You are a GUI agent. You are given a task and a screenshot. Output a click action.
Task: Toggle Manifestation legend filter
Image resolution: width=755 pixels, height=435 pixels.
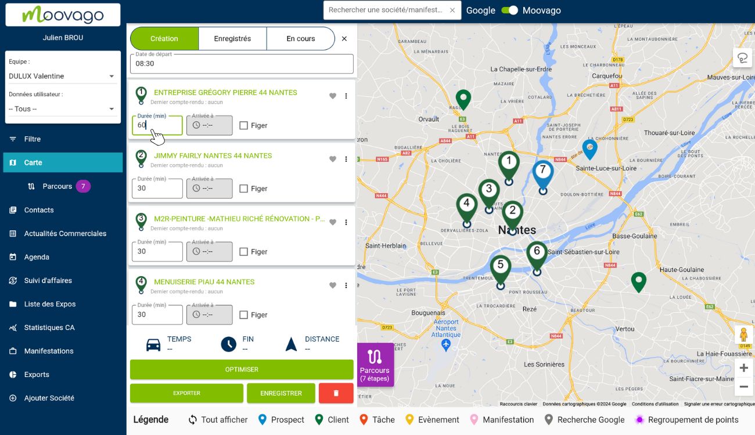[x=502, y=419]
